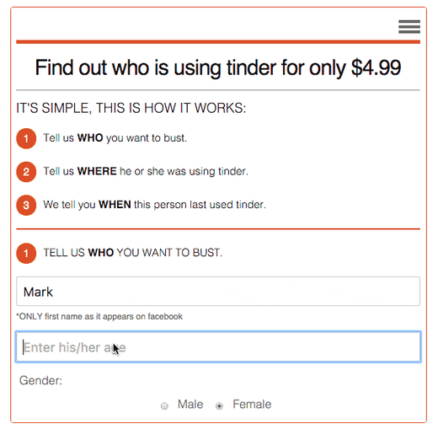Select the Male radio button

pyautogui.click(x=164, y=405)
